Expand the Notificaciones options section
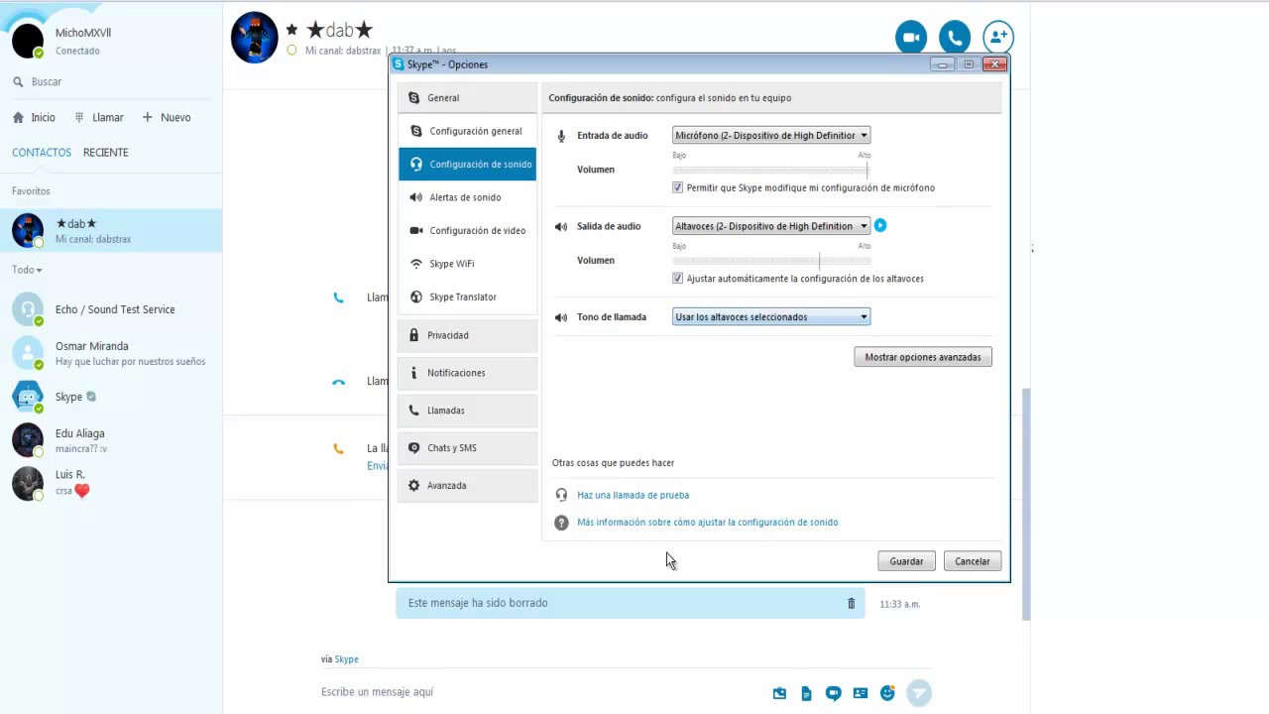This screenshot has height=714, width=1269. [467, 373]
